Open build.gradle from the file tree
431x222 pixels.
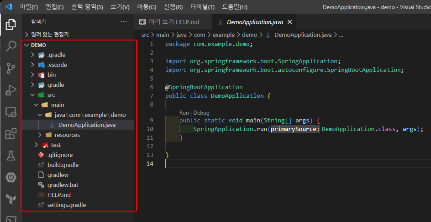point(78,165)
